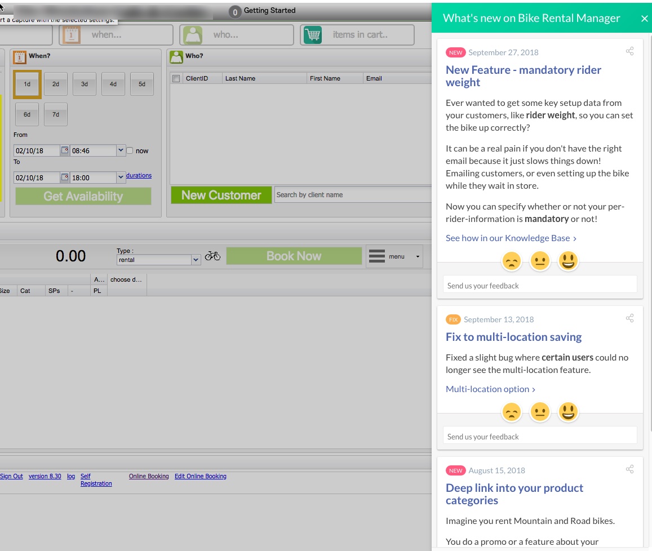Open the durations link

coord(139,175)
